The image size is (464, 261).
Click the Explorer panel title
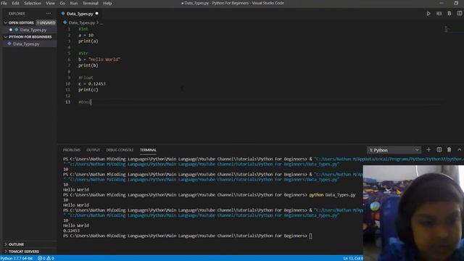[x=17, y=14]
